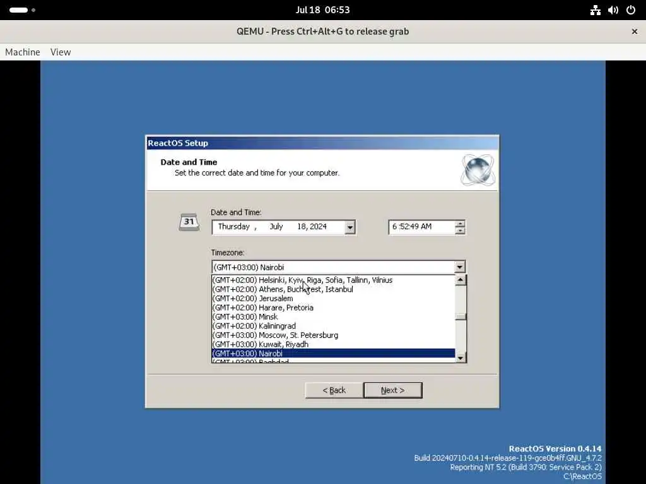The image size is (646, 484).
Task: Select the month July in date field
Action: (276, 226)
